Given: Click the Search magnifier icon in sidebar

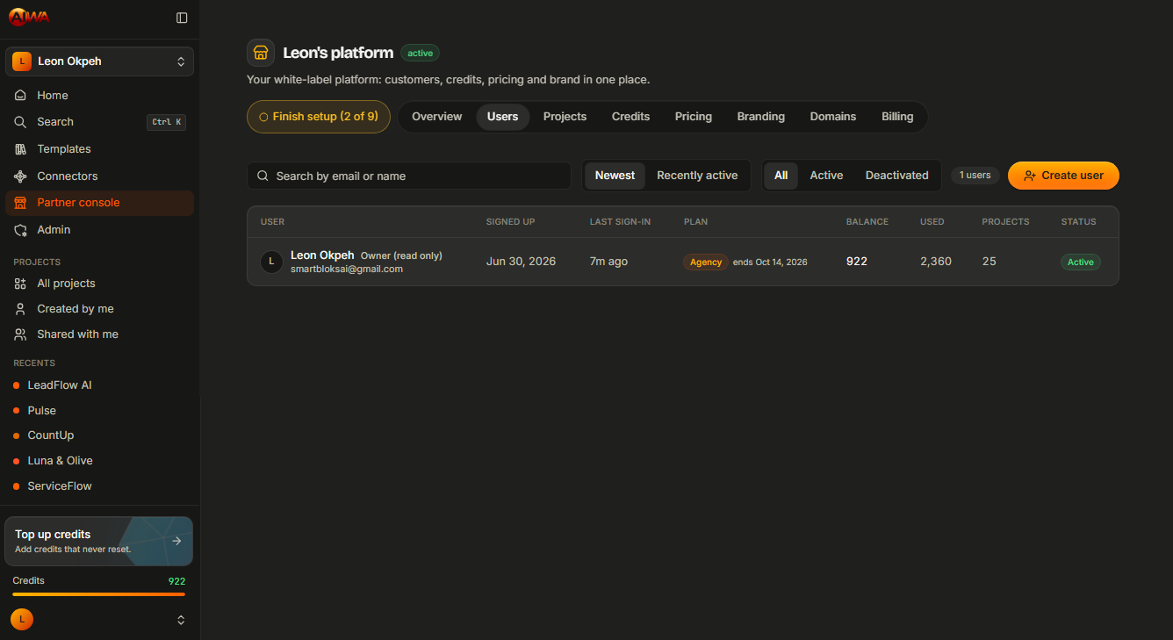Looking at the screenshot, I should pyautogui.click(x=21, y=122).
